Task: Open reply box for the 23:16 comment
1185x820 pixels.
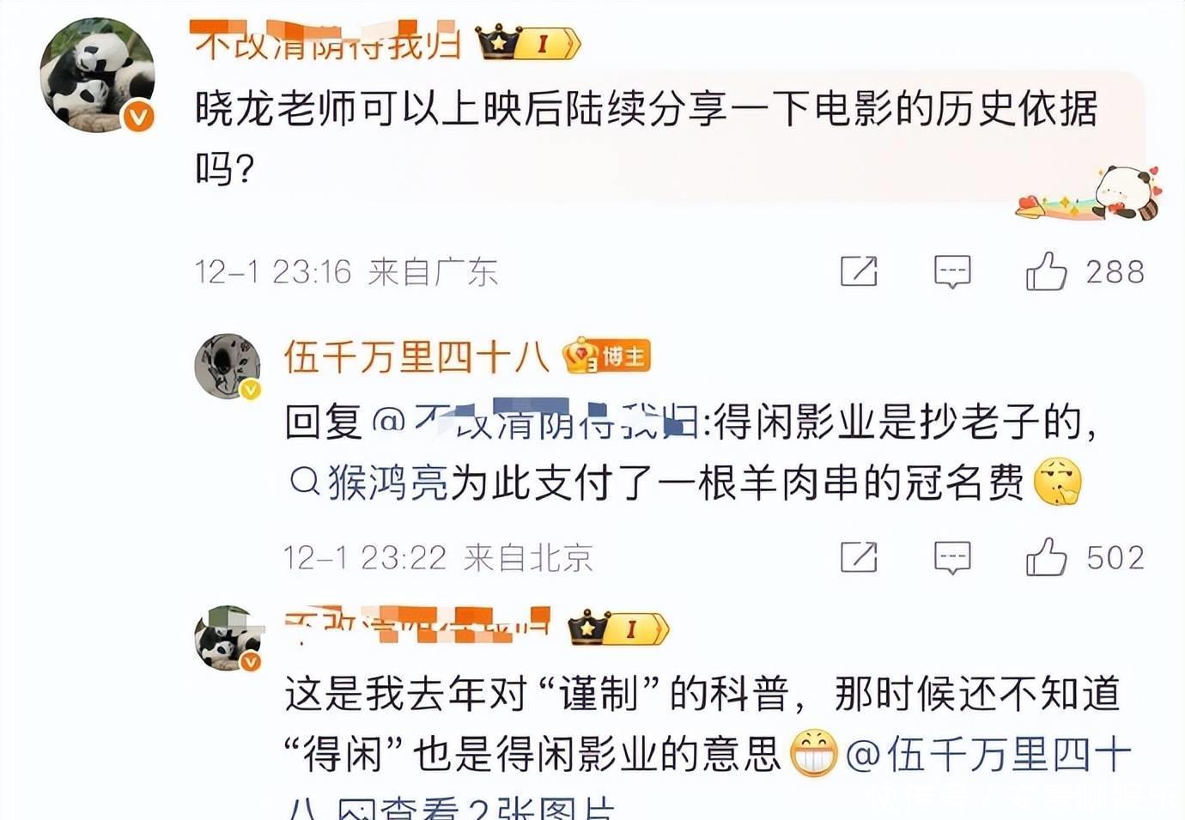Action: (952, 271)
